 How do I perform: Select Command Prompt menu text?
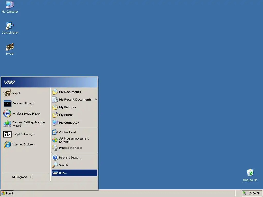click(23, 103)
